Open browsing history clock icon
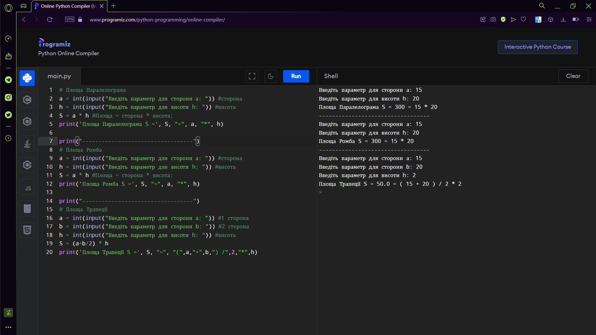The image size is (596, 335). (8, 138)
